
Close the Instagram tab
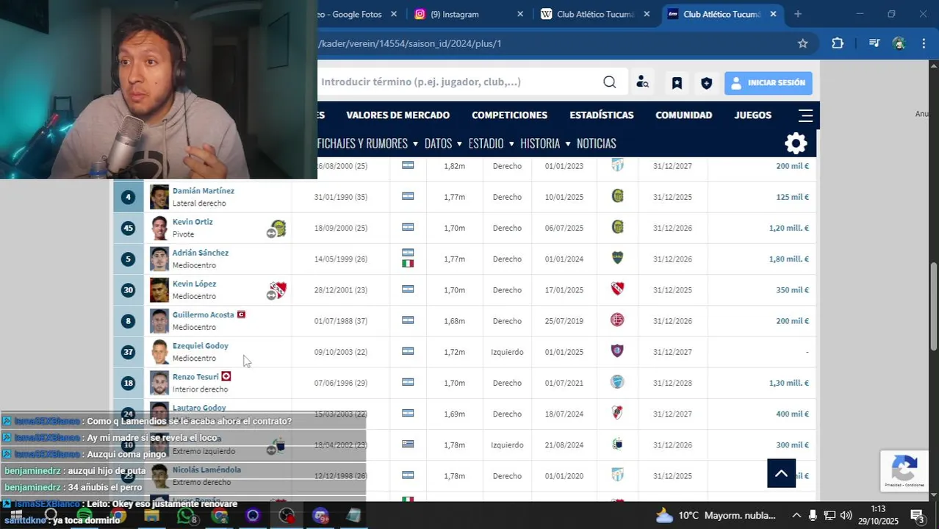[x=520, y=14]
